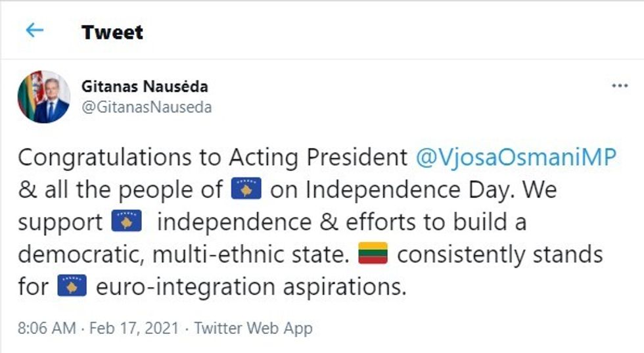Open the Gitanas Nausėda display name link
Viewport: 644px width, 353px height.
[145, 86]
